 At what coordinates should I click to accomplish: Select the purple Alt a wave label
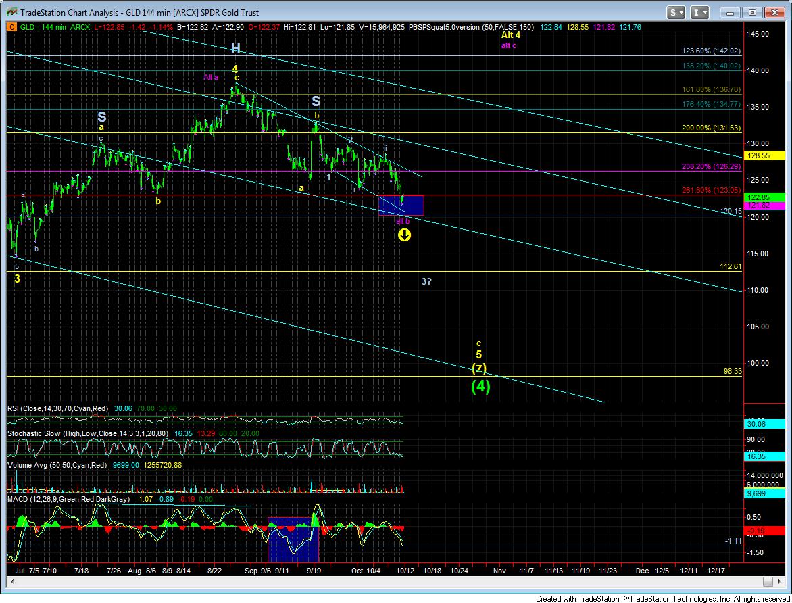tap(211, 77)
